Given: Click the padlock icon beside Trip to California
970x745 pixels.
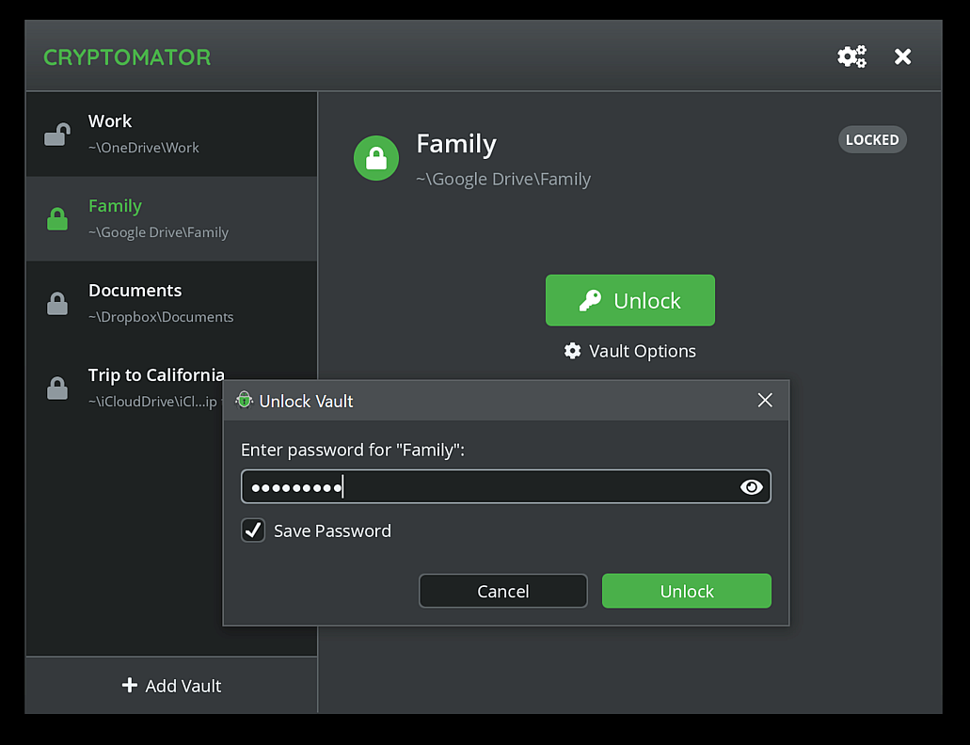Looking at the screenshot, I should (56, 388).
